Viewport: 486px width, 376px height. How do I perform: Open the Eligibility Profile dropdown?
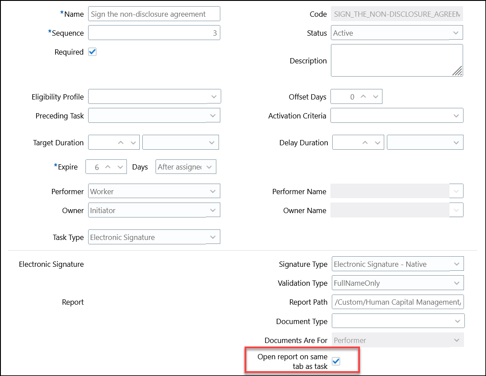tap(214, 96)
